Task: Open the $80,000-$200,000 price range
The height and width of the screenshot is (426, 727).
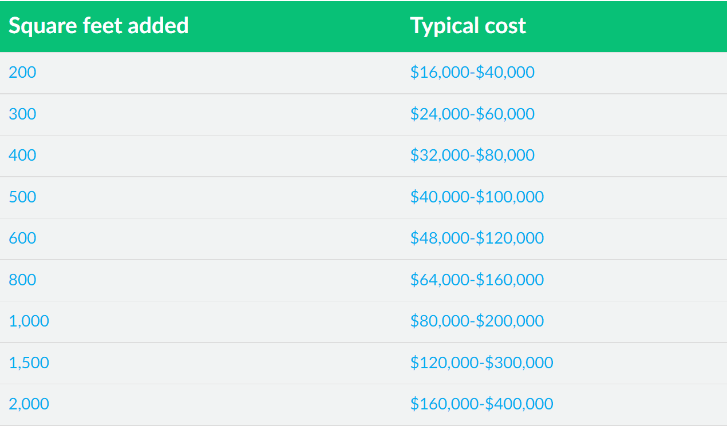Action: point(477,321)
